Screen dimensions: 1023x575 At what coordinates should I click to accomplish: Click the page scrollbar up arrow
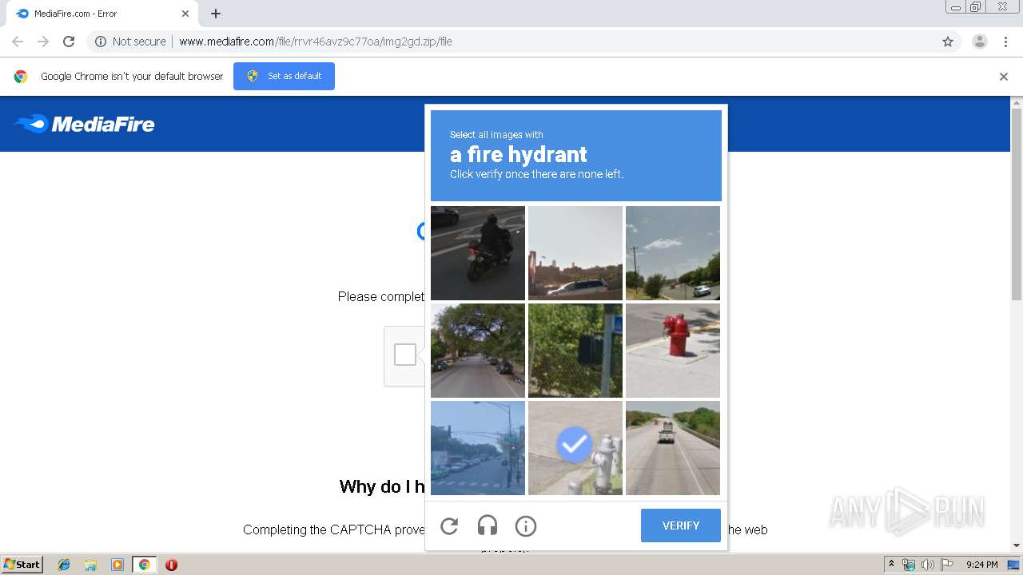[1017, 102]
